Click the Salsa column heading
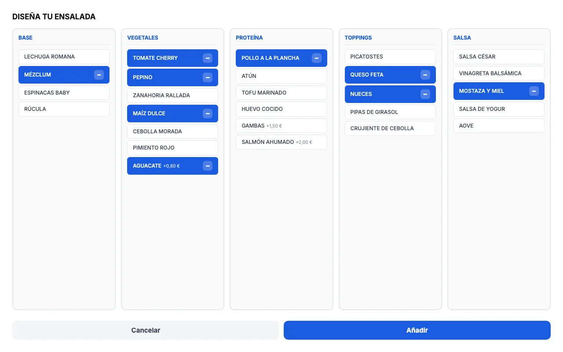The height and width of the screenshot is (352, 563). pyautogui.click(x=462, y=38)
